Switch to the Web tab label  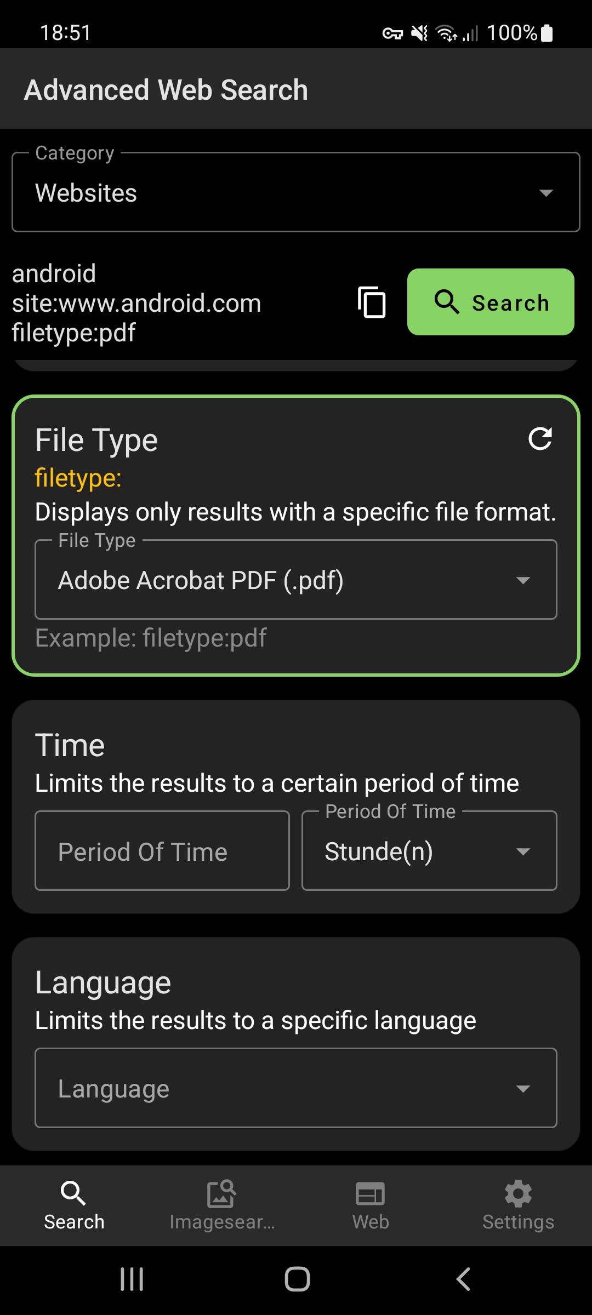coord(371,1222)
